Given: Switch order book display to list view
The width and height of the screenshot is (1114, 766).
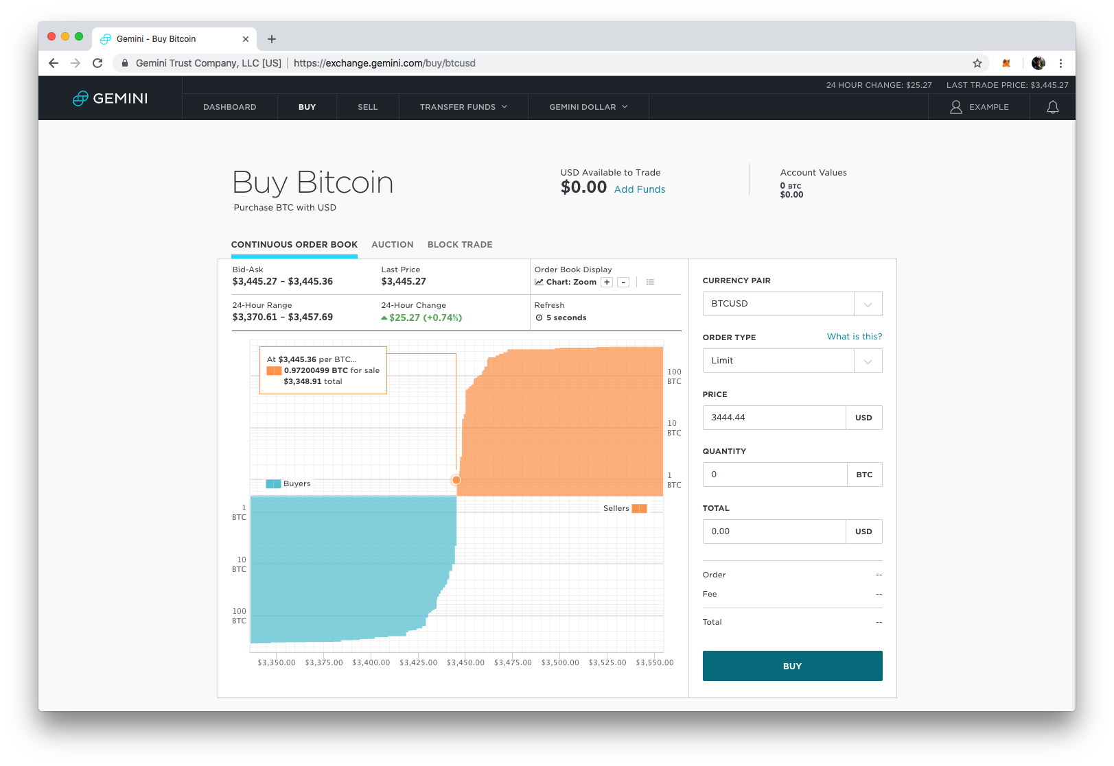Looking at the screenshot, I should coord(650,282).
